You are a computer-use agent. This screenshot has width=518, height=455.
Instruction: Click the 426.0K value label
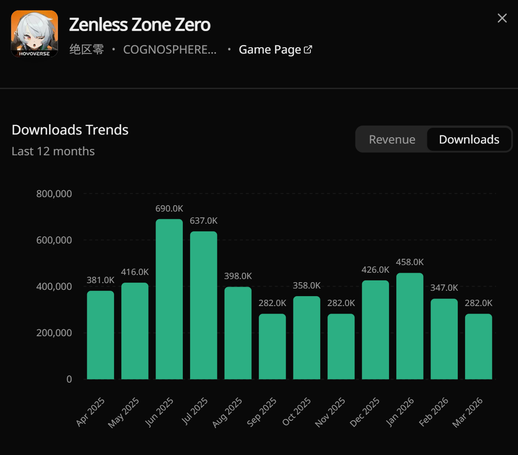[x=375, y=270]
